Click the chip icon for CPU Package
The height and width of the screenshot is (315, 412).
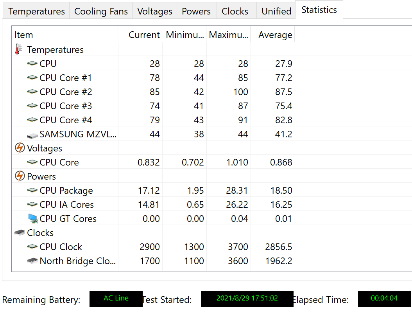click(32, 190)
